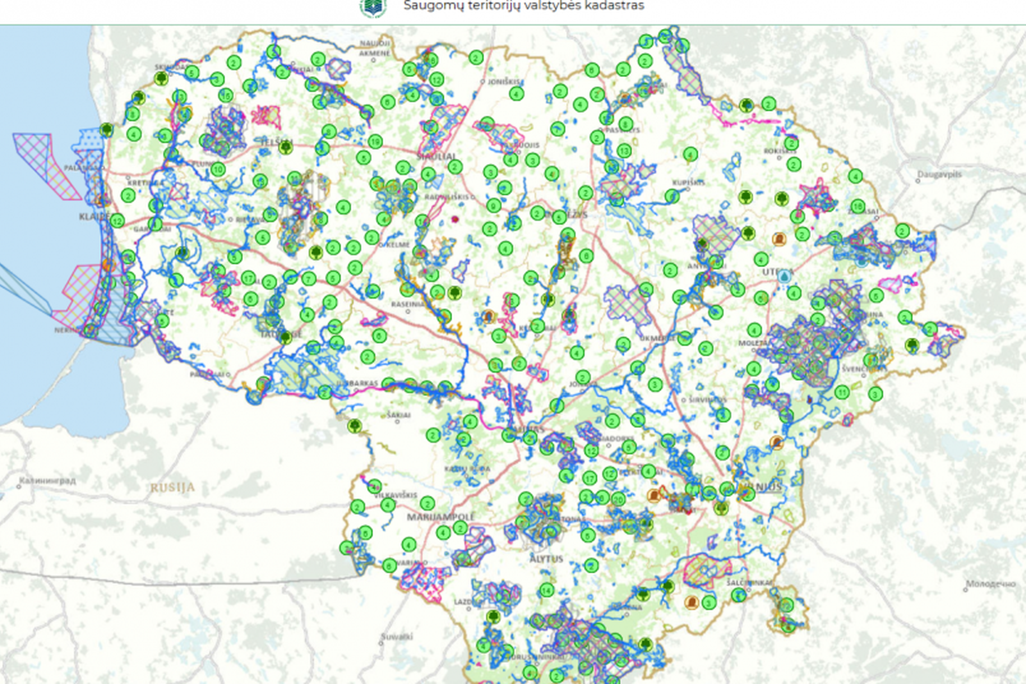Click the VILKAVIŠKIS town label
The height and width of the screenshot is (684, 1026).
396,495
